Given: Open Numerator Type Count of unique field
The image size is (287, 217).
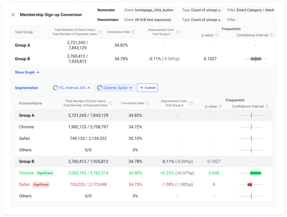Looking at the screenshot, I should [202, 10].
